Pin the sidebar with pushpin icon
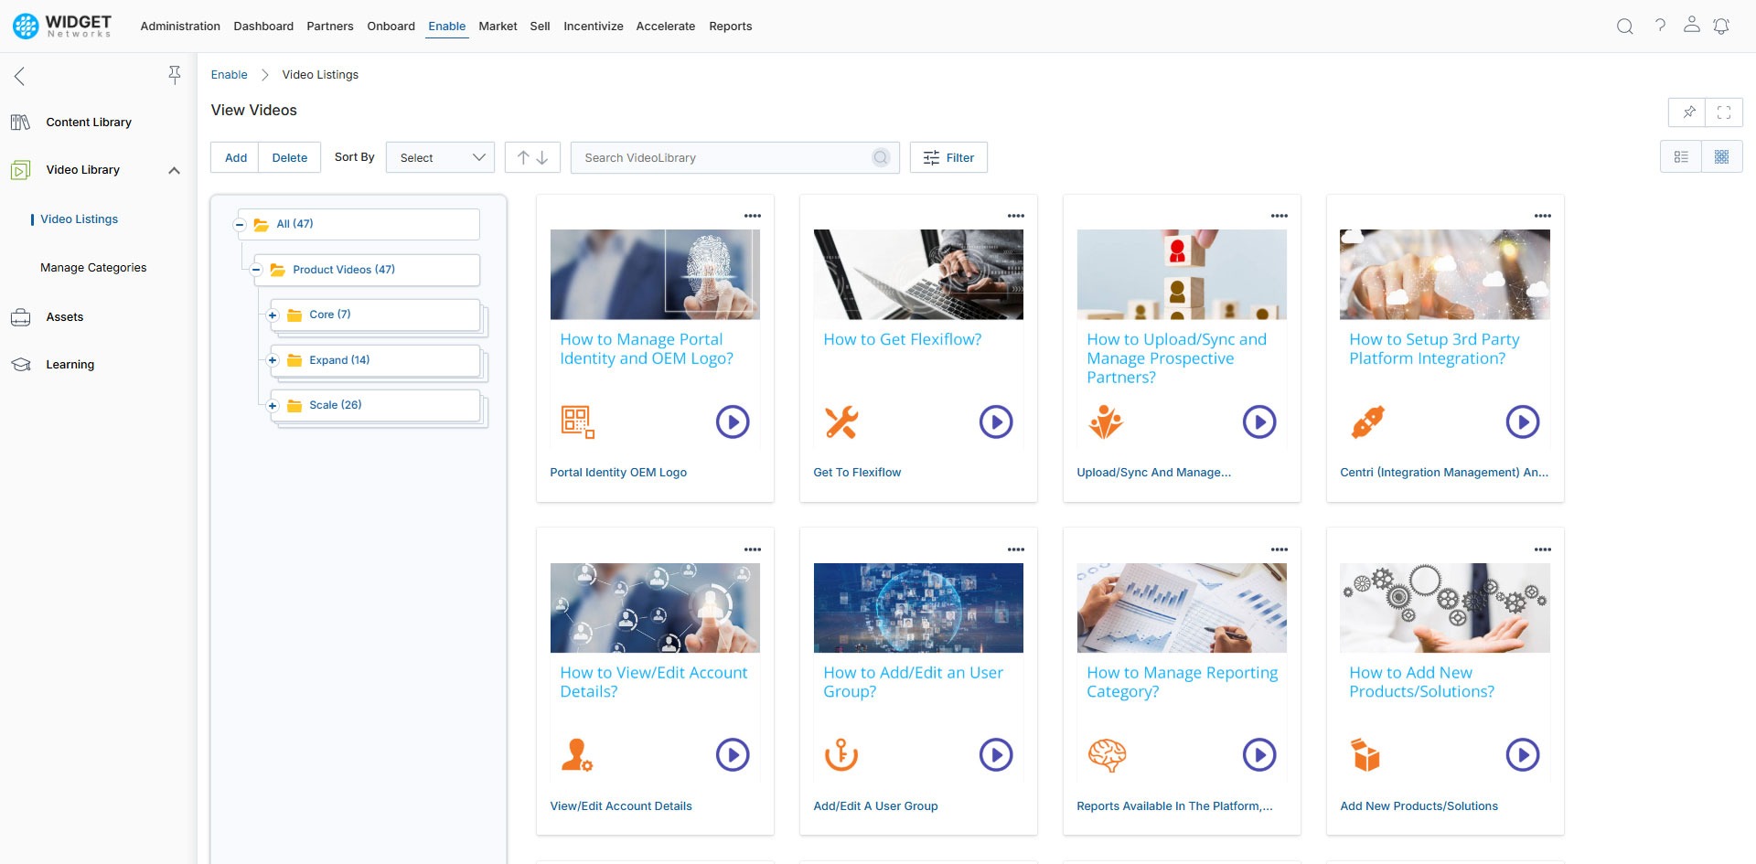This screenshot has height=864, width=1756. (174, 75)
